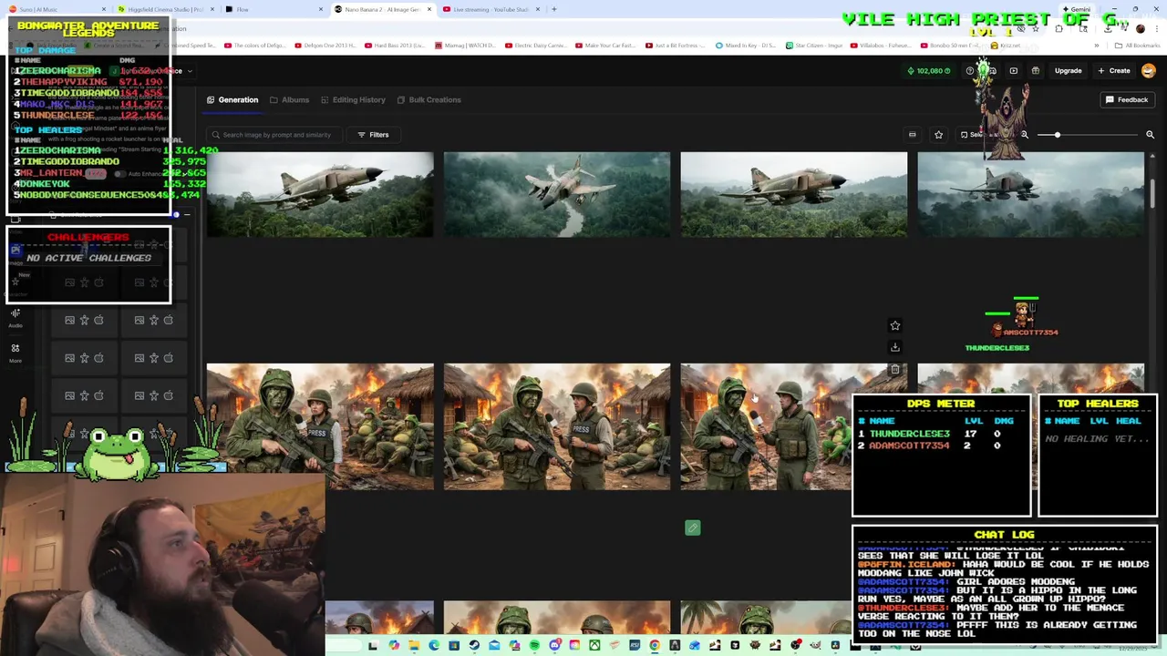The width and height of the screenshot is (1167, 656).
Task: Switch to the Flow browser tab
Action: click(274, 9)
